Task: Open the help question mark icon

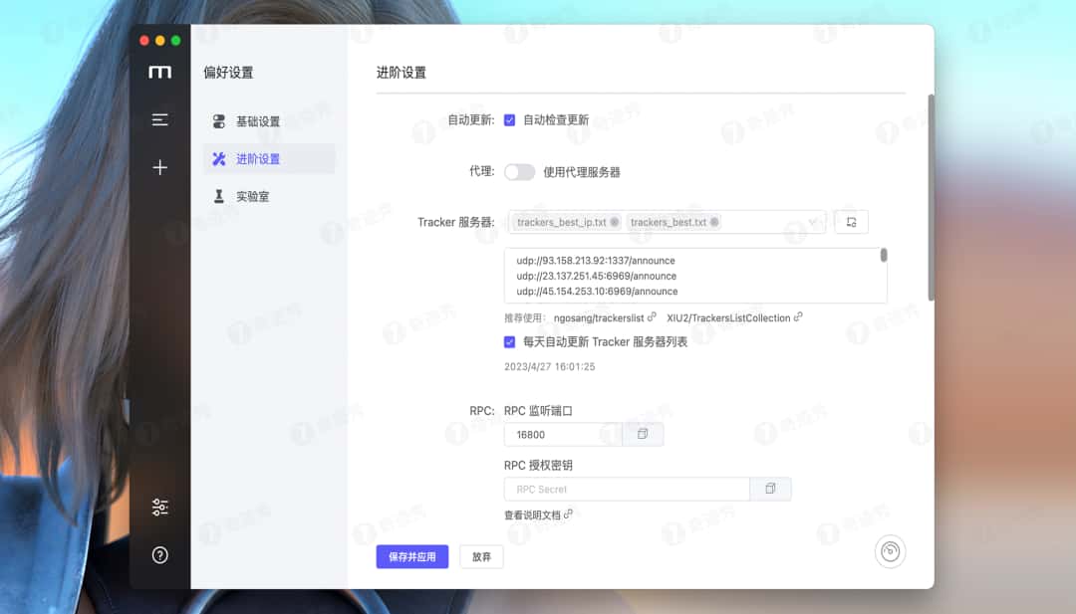Action: click(159, 555)
